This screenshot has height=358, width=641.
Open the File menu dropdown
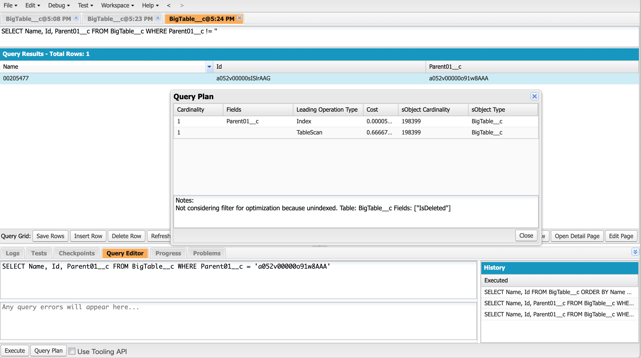pos(10,5)
